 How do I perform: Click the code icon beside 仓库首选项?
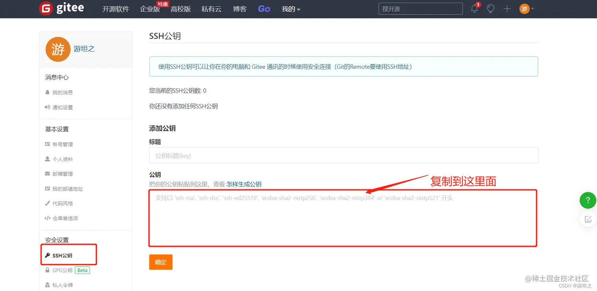pos(47,218)
